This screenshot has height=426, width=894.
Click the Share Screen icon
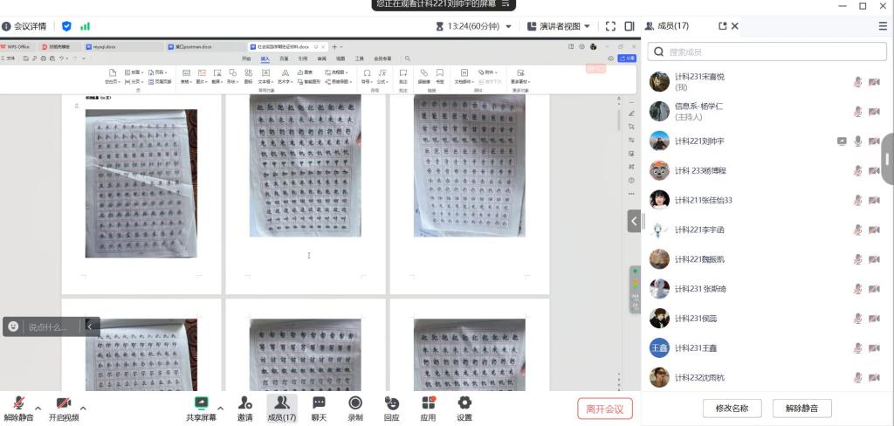[x=202, y=403]
